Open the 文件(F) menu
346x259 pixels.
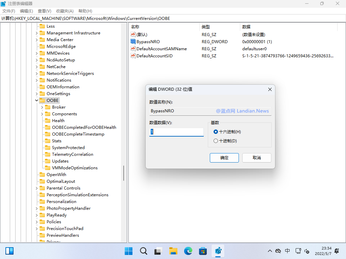(x=8, y=11)
